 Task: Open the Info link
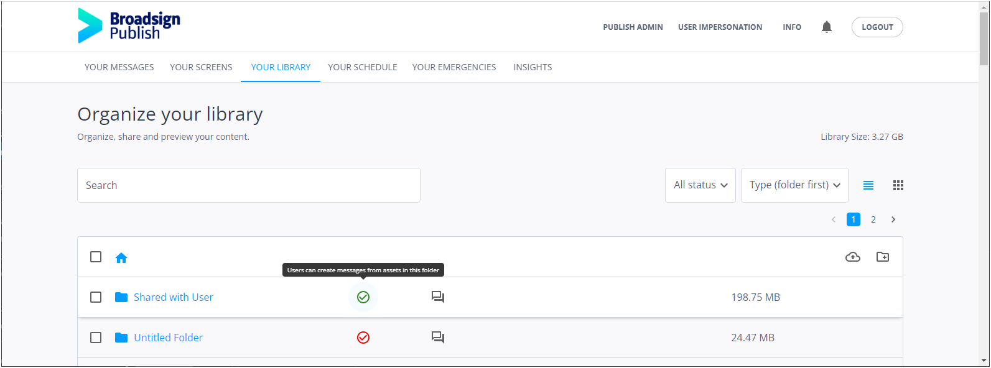[792, 27]
